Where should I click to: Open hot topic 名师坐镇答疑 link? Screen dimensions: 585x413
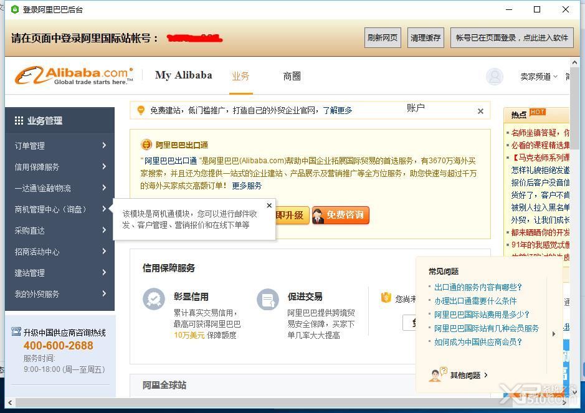(540, 133)
